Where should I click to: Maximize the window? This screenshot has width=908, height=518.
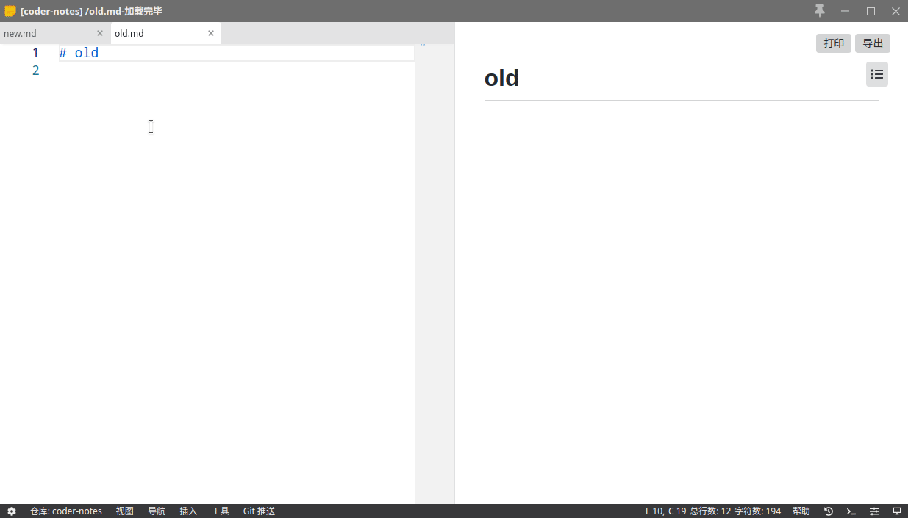(871, 11)
